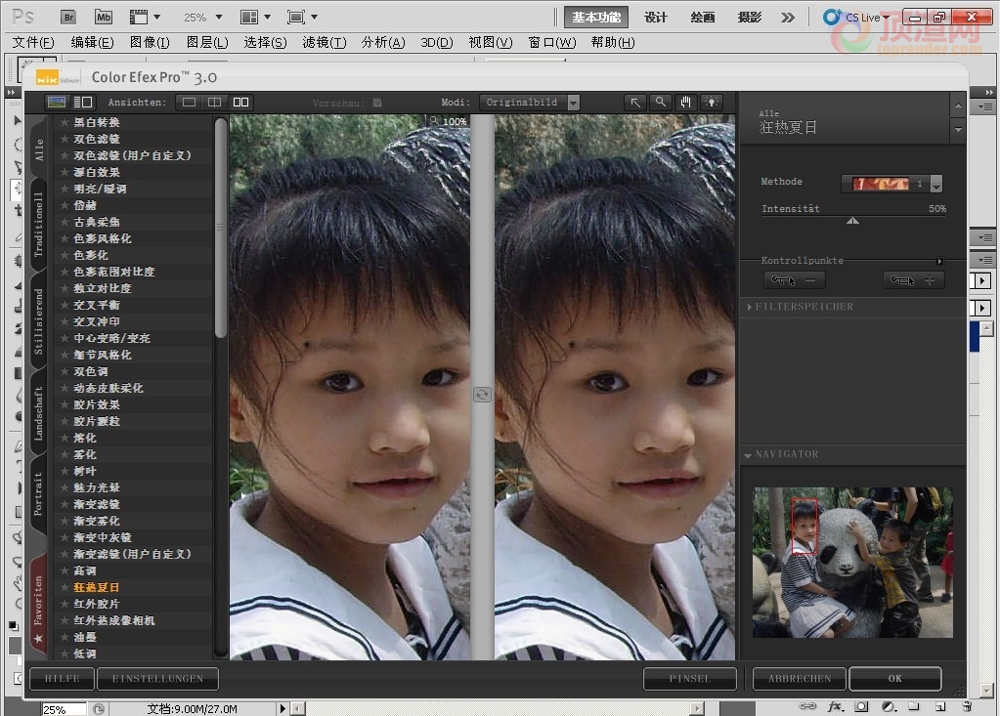The image size is (1000, 716).
Task: Click the link layers icon in Photoshop
Action: [x=807, y=706]
